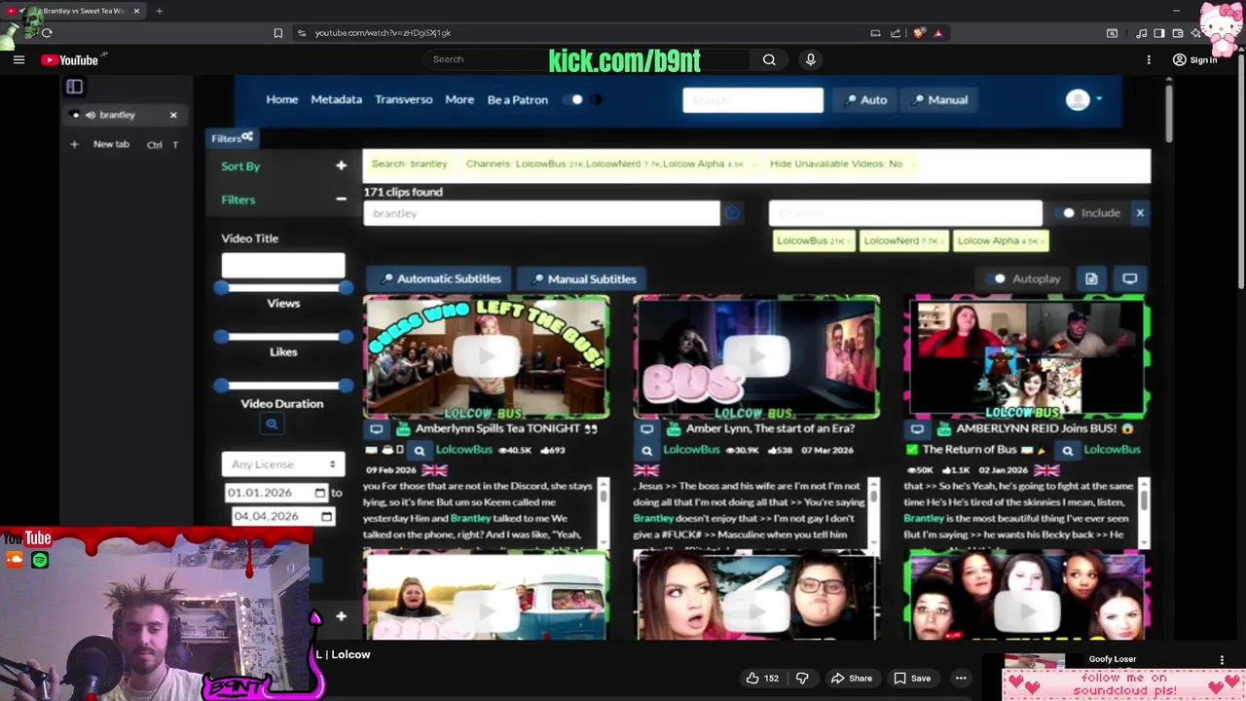Clear the channel filter with X button
1246x701 pixels.
(x=1140, y=213)
